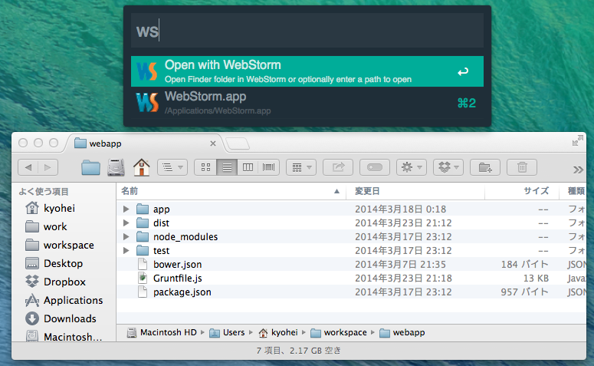Viewport: 594px width, 366px height.
Task: Click into the Alfred search field
Action: point(307,31)
